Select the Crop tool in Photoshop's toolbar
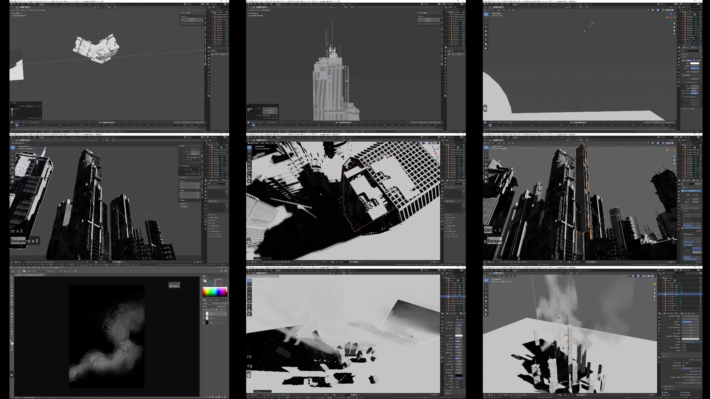The width and height of the screenshot is (710, 399). coord(12,290)
